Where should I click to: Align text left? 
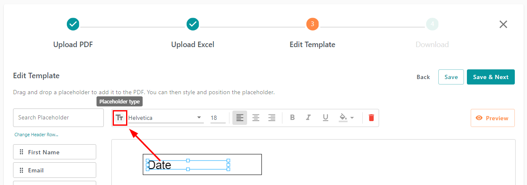pos(240,118)
